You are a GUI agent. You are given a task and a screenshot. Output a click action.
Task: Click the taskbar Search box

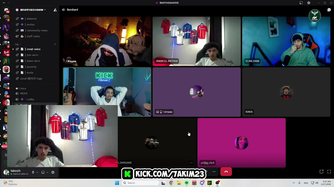(x=141, y=183)
